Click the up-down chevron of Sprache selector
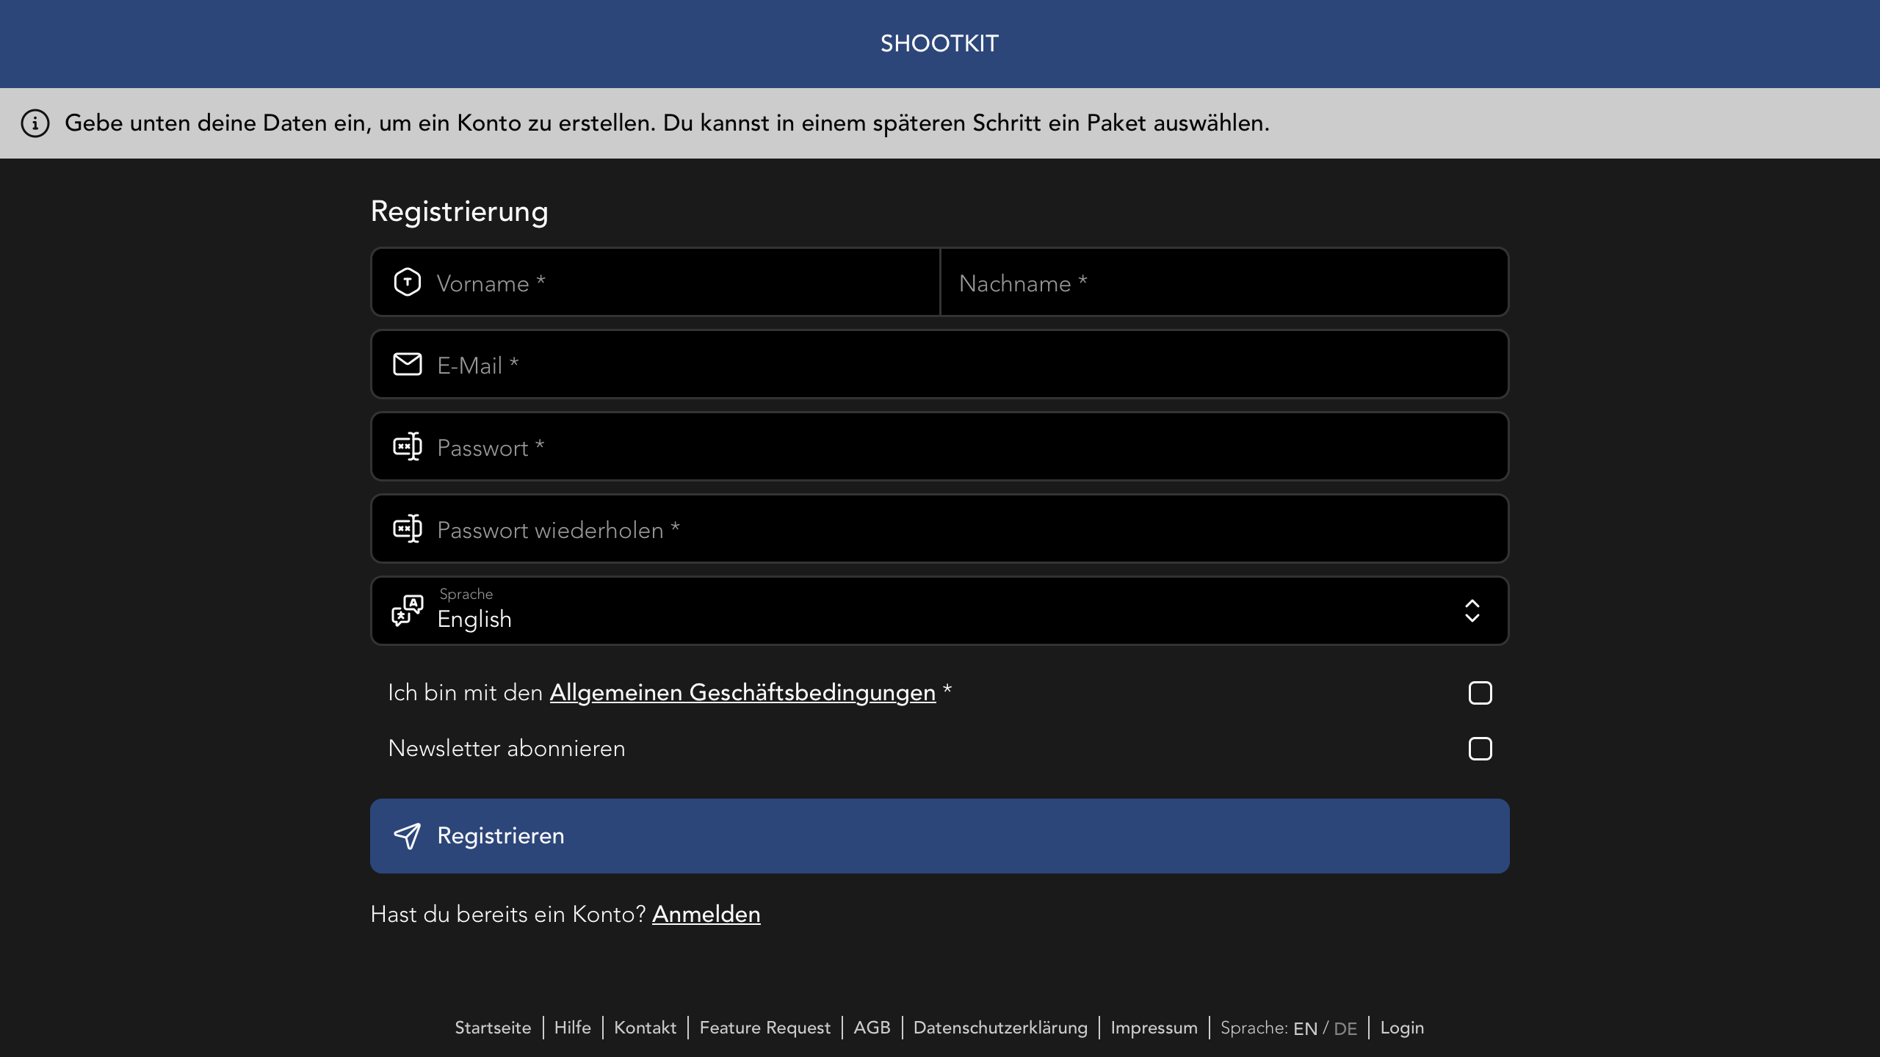This screenshot has width=1880, height=1057. [1472, 611]
